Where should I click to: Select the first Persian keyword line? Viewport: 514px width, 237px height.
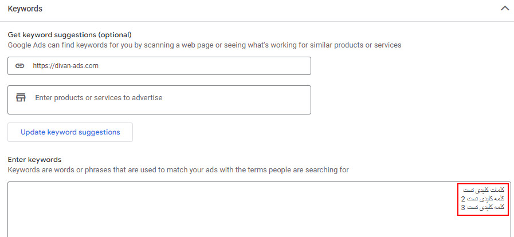coord(484,190)
